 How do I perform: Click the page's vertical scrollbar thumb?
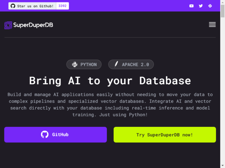pyautogui.click(x=223, y=11)
